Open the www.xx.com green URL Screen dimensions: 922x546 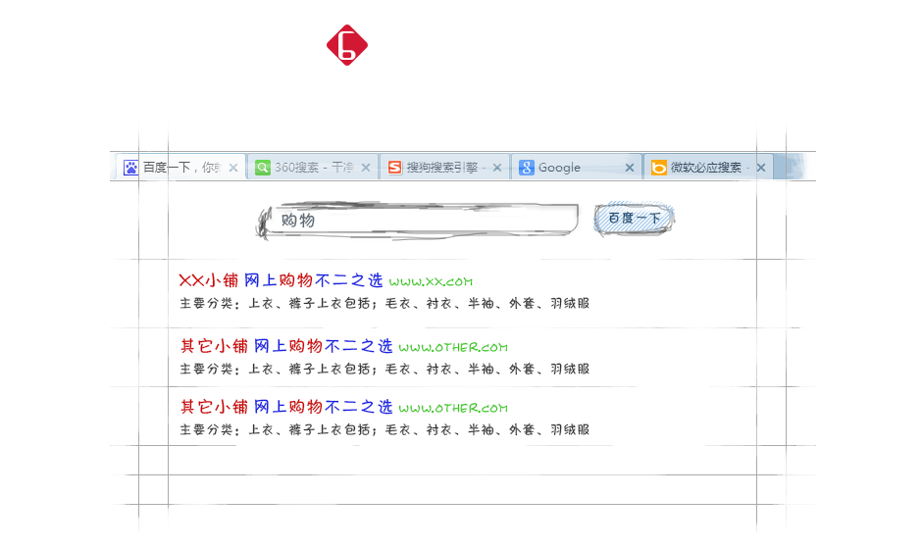point(431,281)
